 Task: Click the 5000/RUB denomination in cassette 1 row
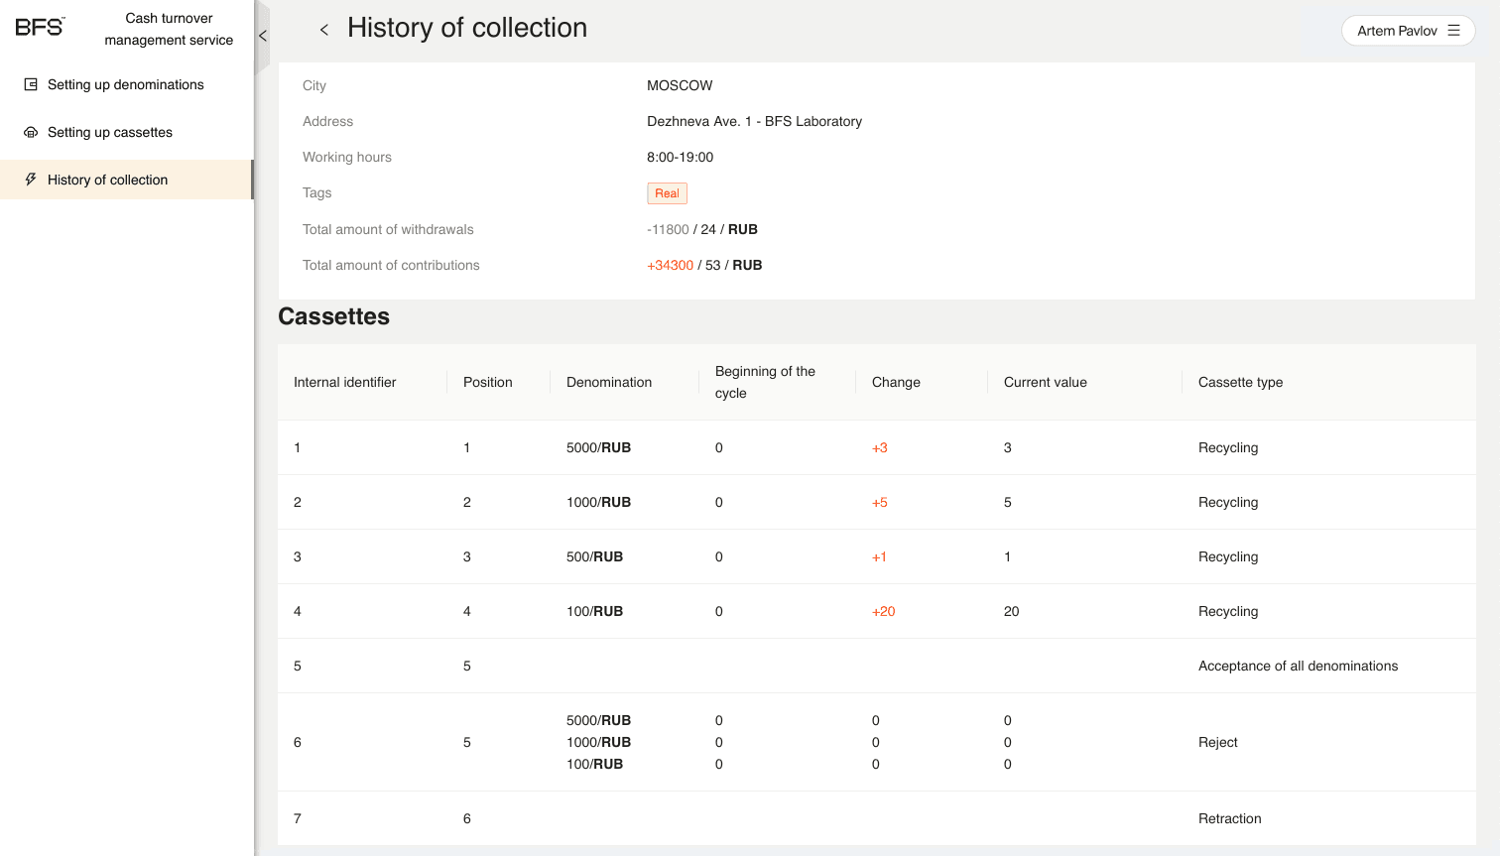click(598, 447)
